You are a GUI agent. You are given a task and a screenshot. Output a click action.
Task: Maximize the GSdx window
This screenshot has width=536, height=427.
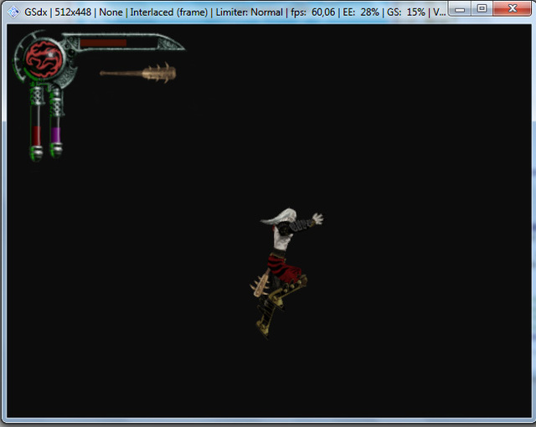[482, 8]
